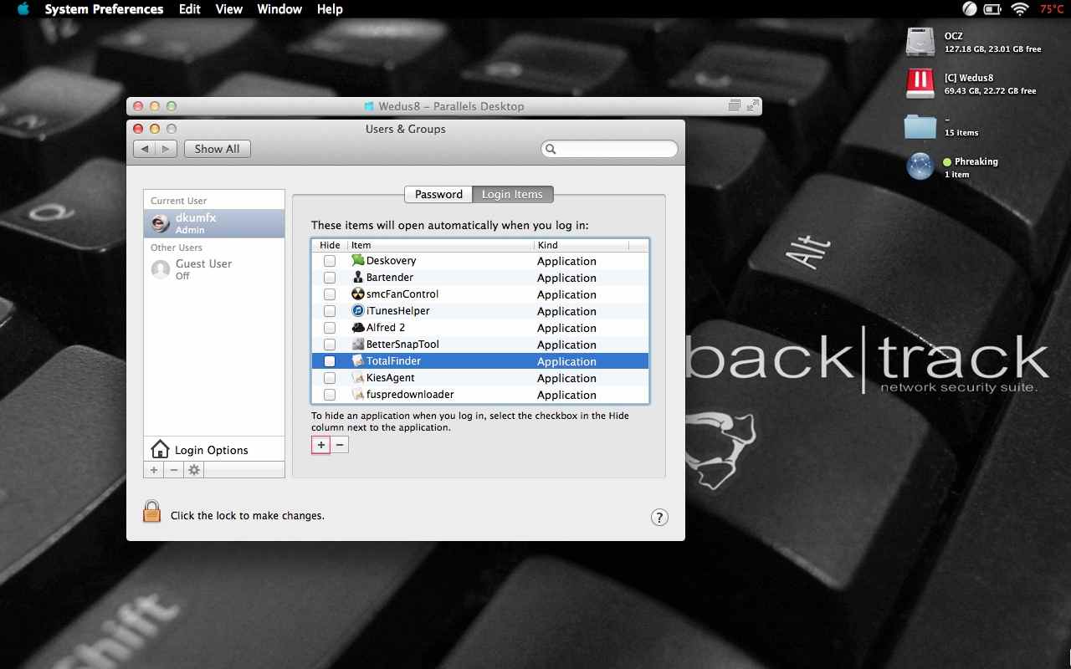Toggle Hide checkbox for smcFanControl
This screenshot has height=669, width=1071.
[x=330, y=294]
